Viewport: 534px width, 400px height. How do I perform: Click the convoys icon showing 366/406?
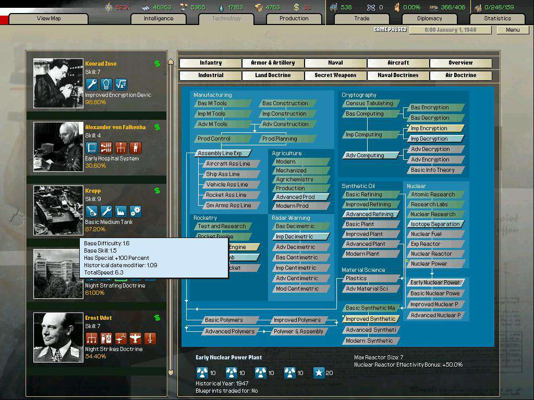434,7
